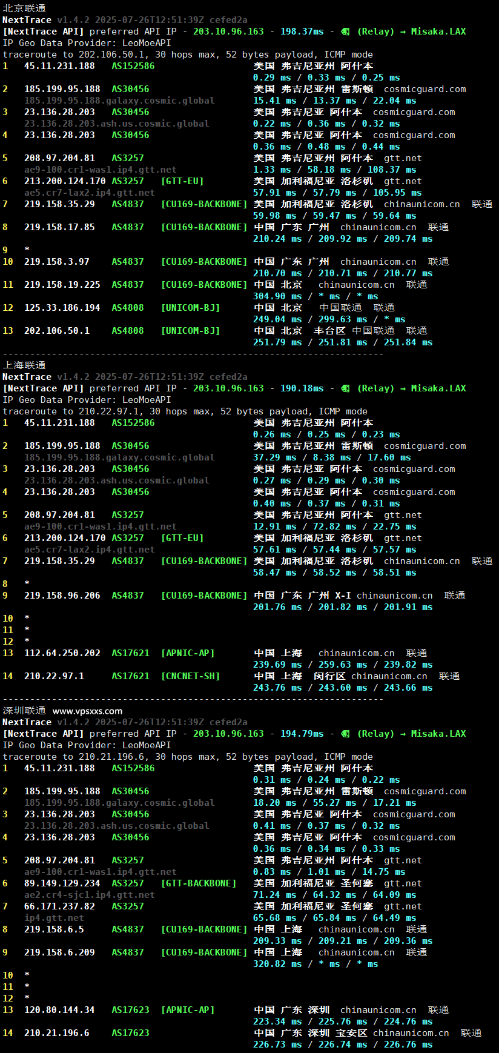Image resolution: width=499 pixels, height=1053 pixels.
Task: Select the 深圳联通 section heading
Action: click(x=24, y=711)
